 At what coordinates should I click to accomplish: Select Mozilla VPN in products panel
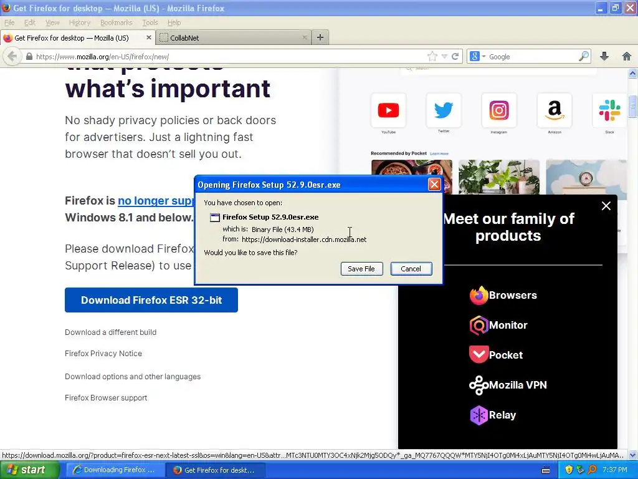[x=508, y=385]
